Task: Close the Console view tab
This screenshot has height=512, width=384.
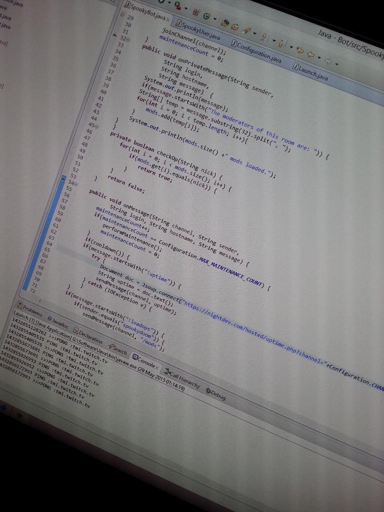Action: point(157,368)
